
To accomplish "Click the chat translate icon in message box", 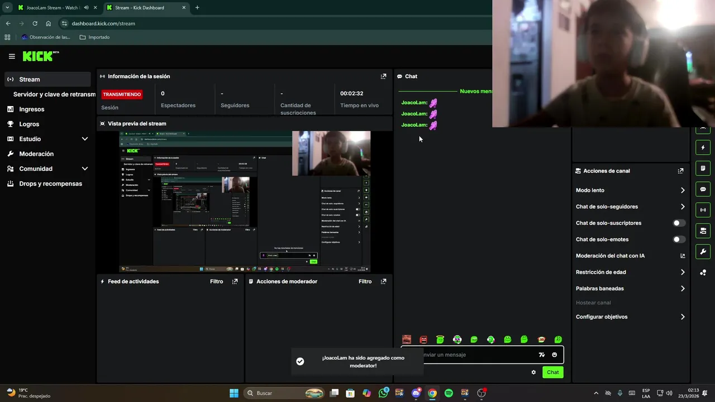I will coord(541,355).
